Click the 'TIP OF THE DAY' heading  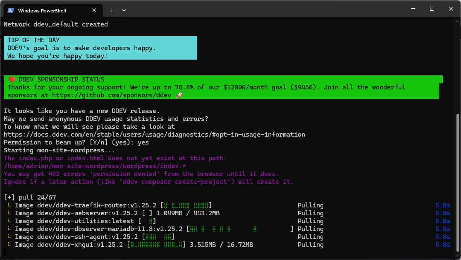click(33, 40)
